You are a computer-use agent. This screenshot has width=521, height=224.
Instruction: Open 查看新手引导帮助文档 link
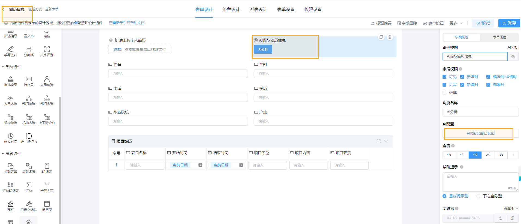127,23
